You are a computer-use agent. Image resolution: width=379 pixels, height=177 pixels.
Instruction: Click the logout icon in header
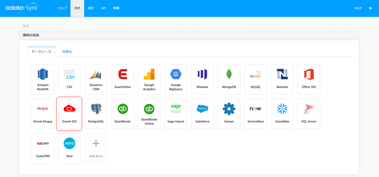pyautogui.click(x=370, y=8)
